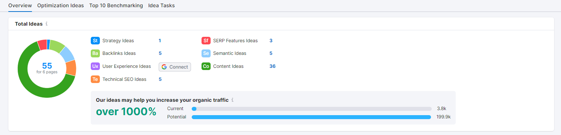The width and height of the screenshot is (561, 135).
Task: Click the 3.8k current traffic value
Action: [442, 109]
